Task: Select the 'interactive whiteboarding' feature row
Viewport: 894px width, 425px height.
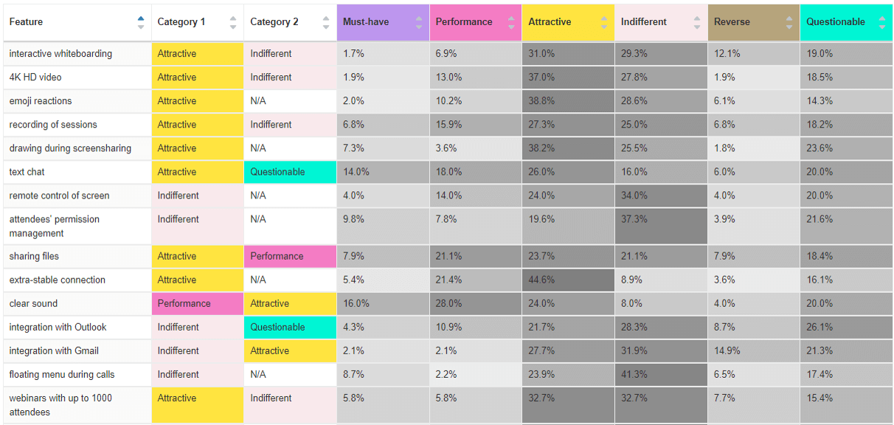Action: pos(60,54)
